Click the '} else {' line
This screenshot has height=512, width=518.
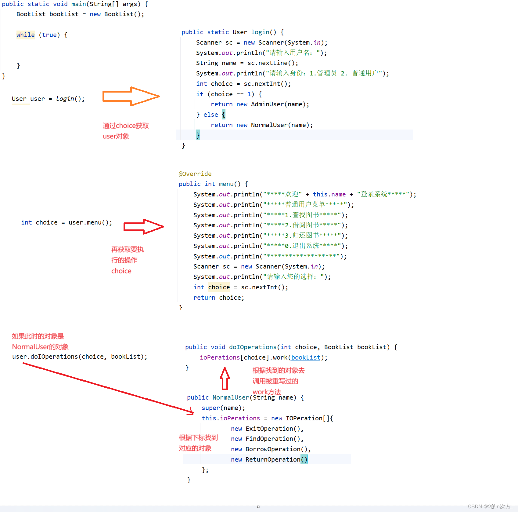[211, 115]
